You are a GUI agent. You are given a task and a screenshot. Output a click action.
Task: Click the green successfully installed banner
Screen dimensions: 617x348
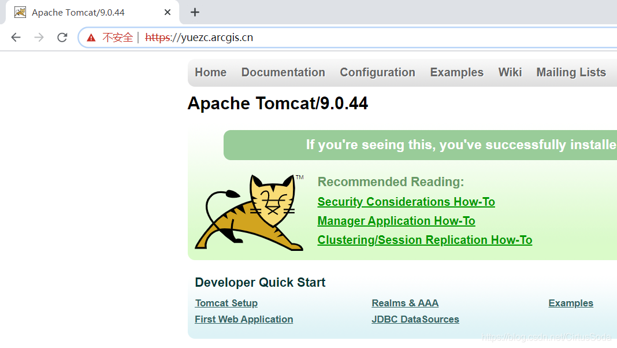(x=420, y=145)
